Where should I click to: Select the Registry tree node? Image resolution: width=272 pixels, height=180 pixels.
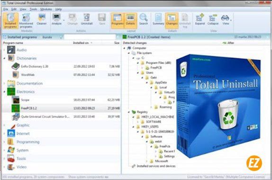point(142,112)
